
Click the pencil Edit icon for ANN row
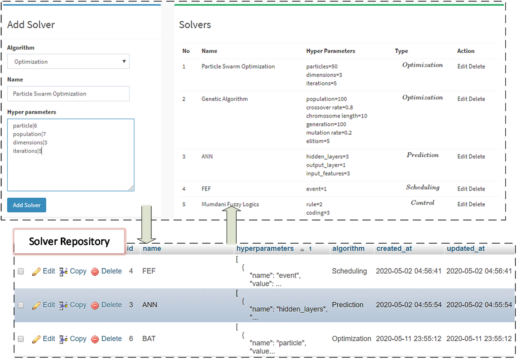click(36, 306)
